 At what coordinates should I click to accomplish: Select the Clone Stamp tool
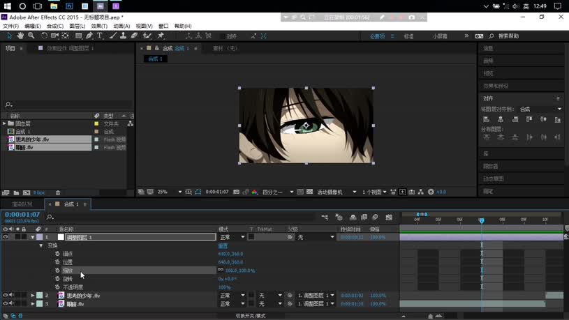click(x=124, y=36)
